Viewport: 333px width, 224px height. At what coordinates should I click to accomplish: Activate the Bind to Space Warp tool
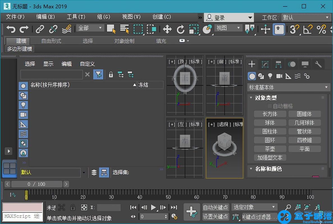click(66, 29)
